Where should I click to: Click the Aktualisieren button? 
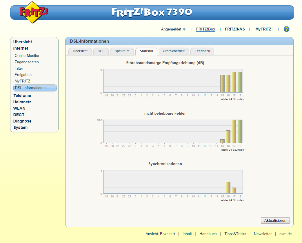coord(275,220)
